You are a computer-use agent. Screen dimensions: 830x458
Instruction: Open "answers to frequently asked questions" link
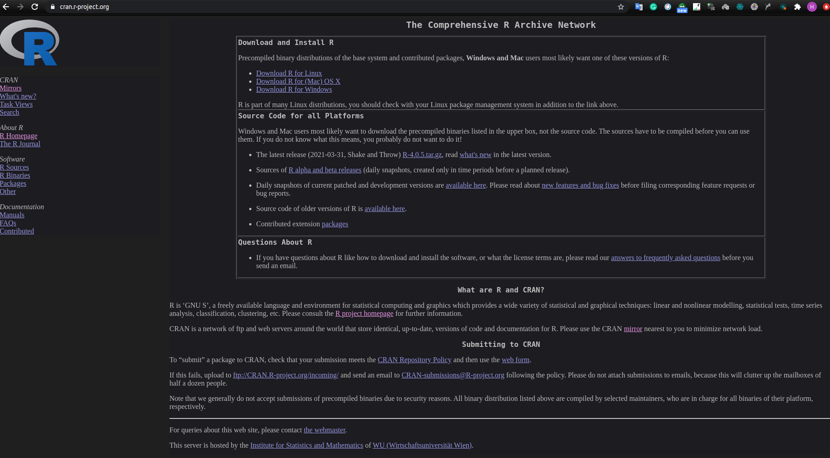click(x=666, y=258)
